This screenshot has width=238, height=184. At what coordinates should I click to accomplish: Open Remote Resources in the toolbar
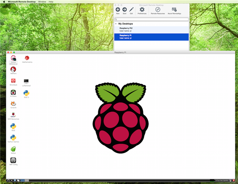point(158,10)
